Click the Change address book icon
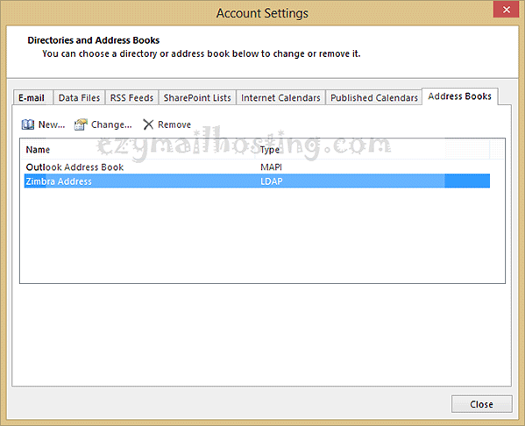Viewport: 525px width, 426px height. (x=81, y=124)
